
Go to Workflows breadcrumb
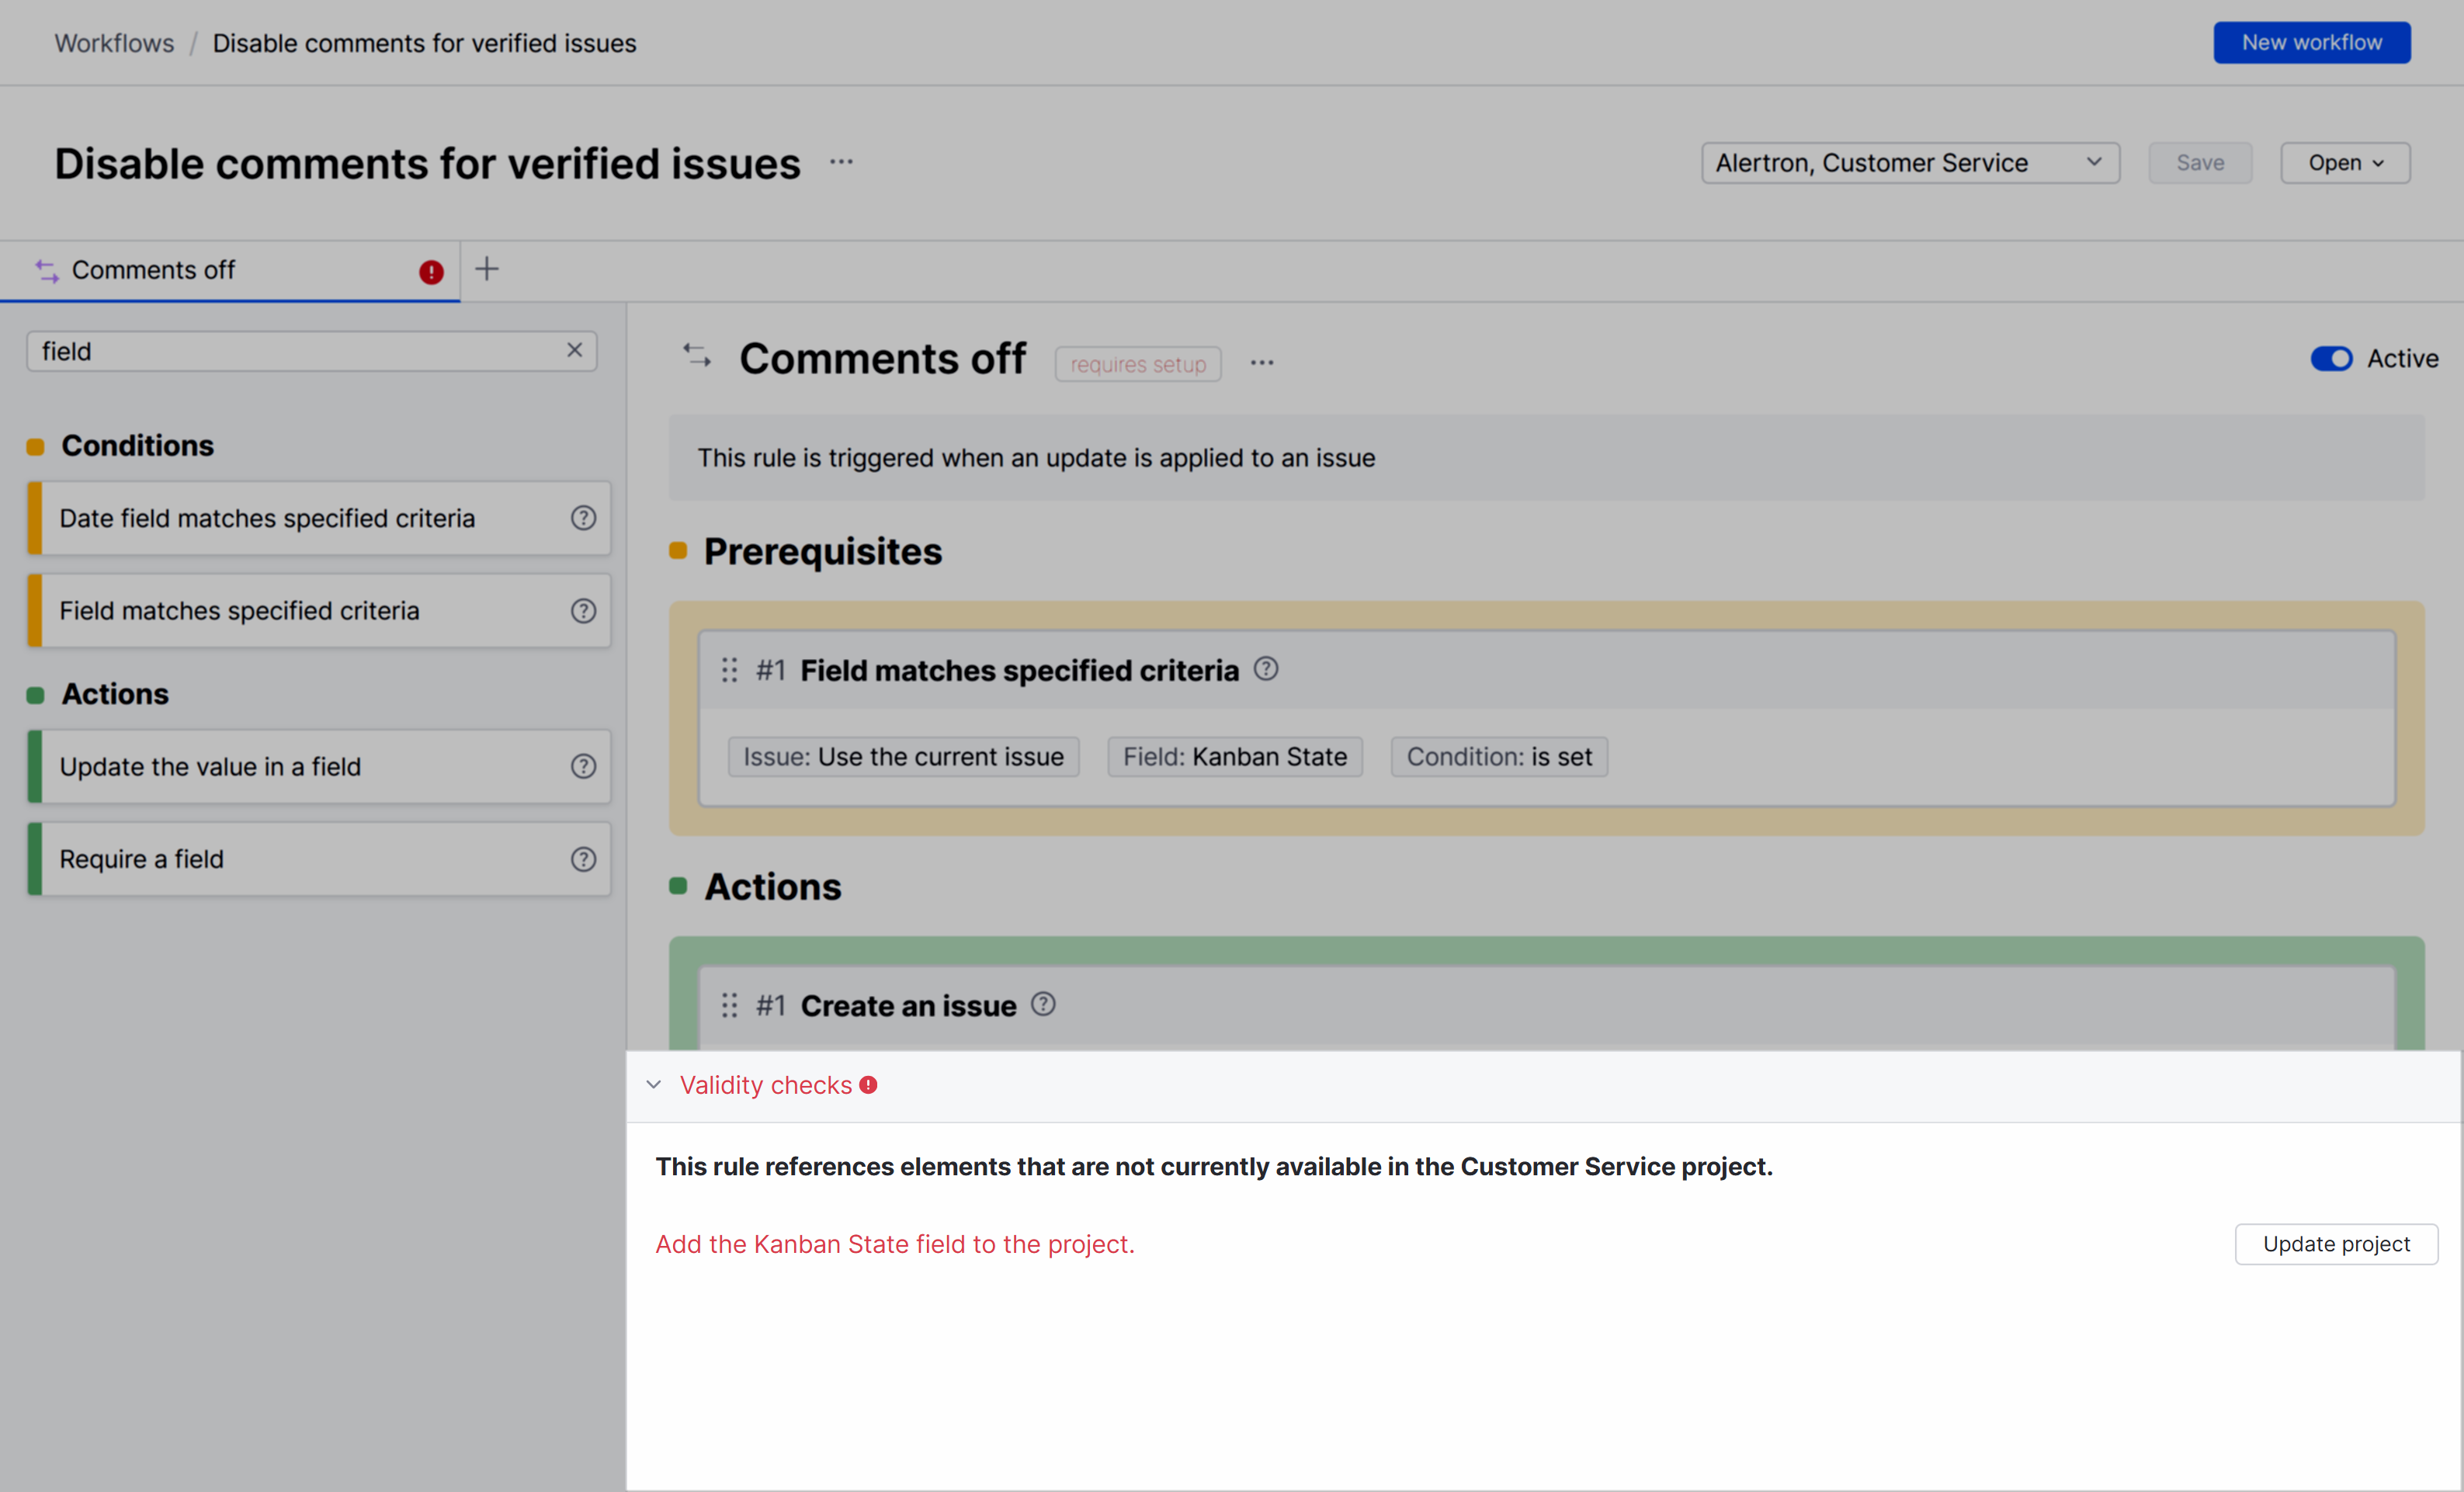click(x=114, y=43)
